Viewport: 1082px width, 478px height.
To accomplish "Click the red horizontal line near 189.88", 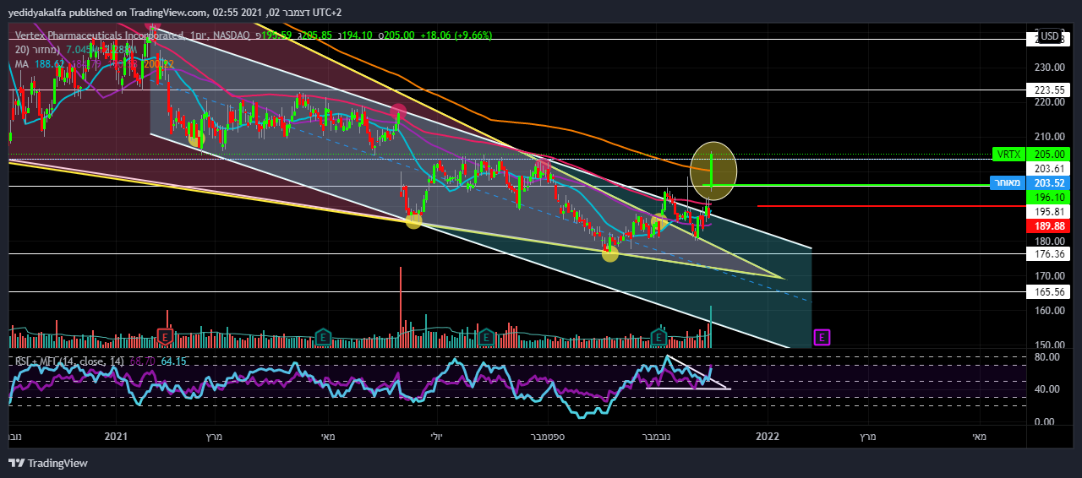I will point(892,205).
